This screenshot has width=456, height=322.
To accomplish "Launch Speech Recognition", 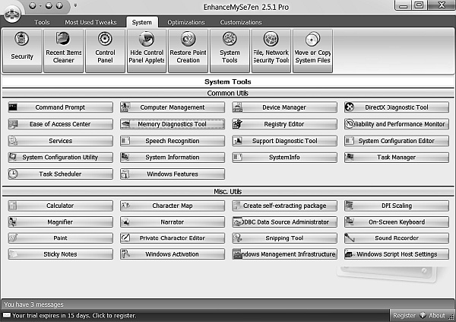I will [x=173, y=141].
